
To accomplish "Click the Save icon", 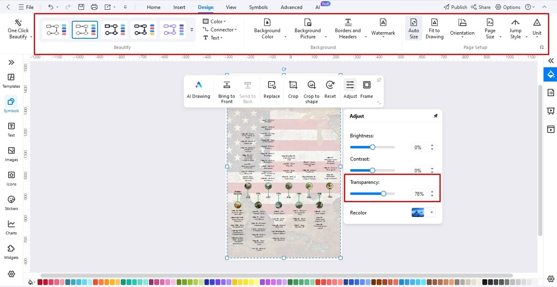I will tap(81, 7).
